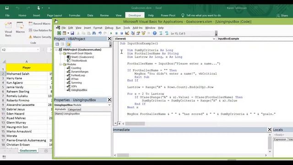Image resolution: width=293 pixels, height=165 pixels.
Task: Open the VBA Edit menu
Action: 71,27
